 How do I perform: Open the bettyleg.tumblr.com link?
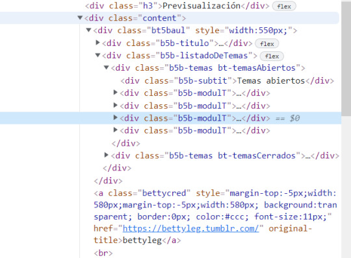coord(190,228)
